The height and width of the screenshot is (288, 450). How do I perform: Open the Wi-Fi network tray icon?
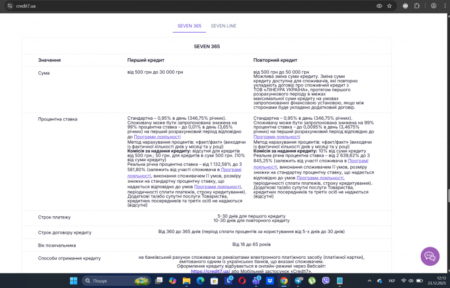404,281
